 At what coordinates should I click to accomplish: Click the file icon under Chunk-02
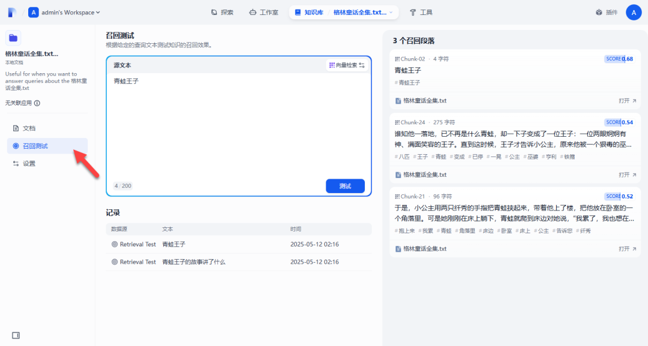tap(398, 101)
